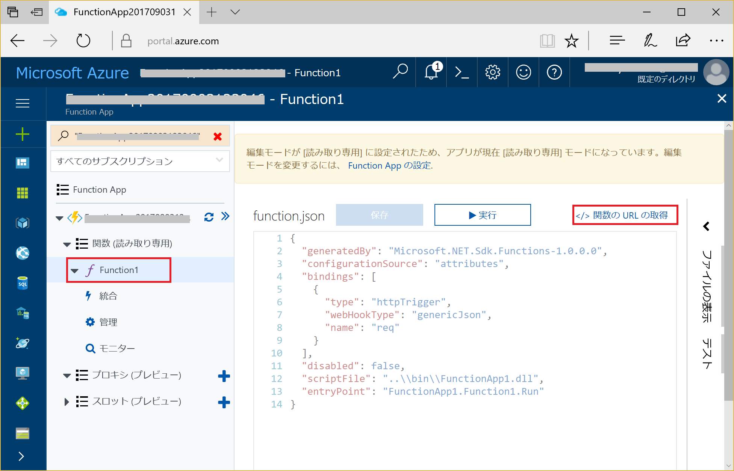Open the Azure Cosmos DB sidebar icon
Viewport: 734px width, 471px height.
23,343
